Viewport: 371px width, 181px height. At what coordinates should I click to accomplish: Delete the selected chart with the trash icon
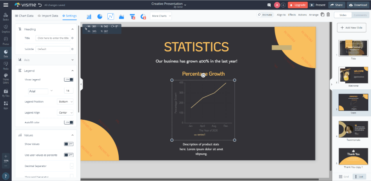pos(328,15)
